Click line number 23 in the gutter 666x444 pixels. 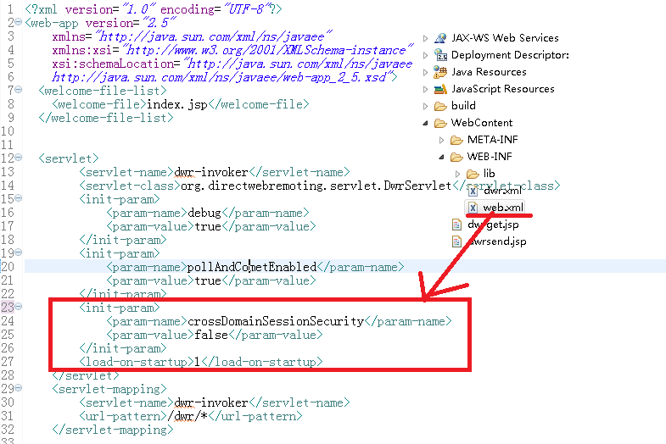(x=8, y=307)
